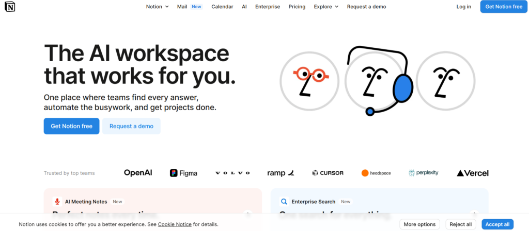
Task: Click the hero Request a demo button
Action: pyautogui.click(x=131, y=126)
